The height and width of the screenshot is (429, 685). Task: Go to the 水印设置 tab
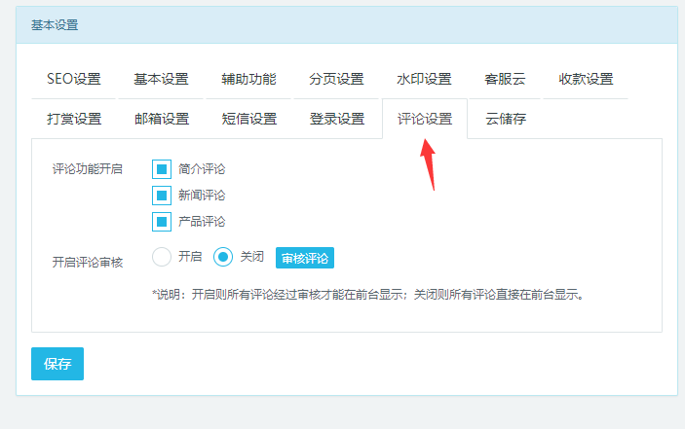(424, 80)
